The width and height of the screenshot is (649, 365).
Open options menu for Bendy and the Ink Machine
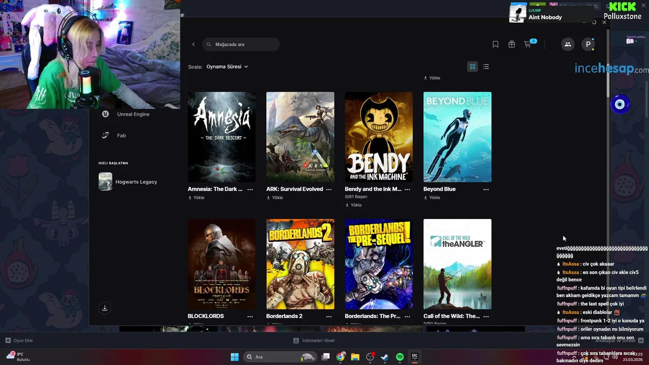pyautogui.click(x=407, y=189)
